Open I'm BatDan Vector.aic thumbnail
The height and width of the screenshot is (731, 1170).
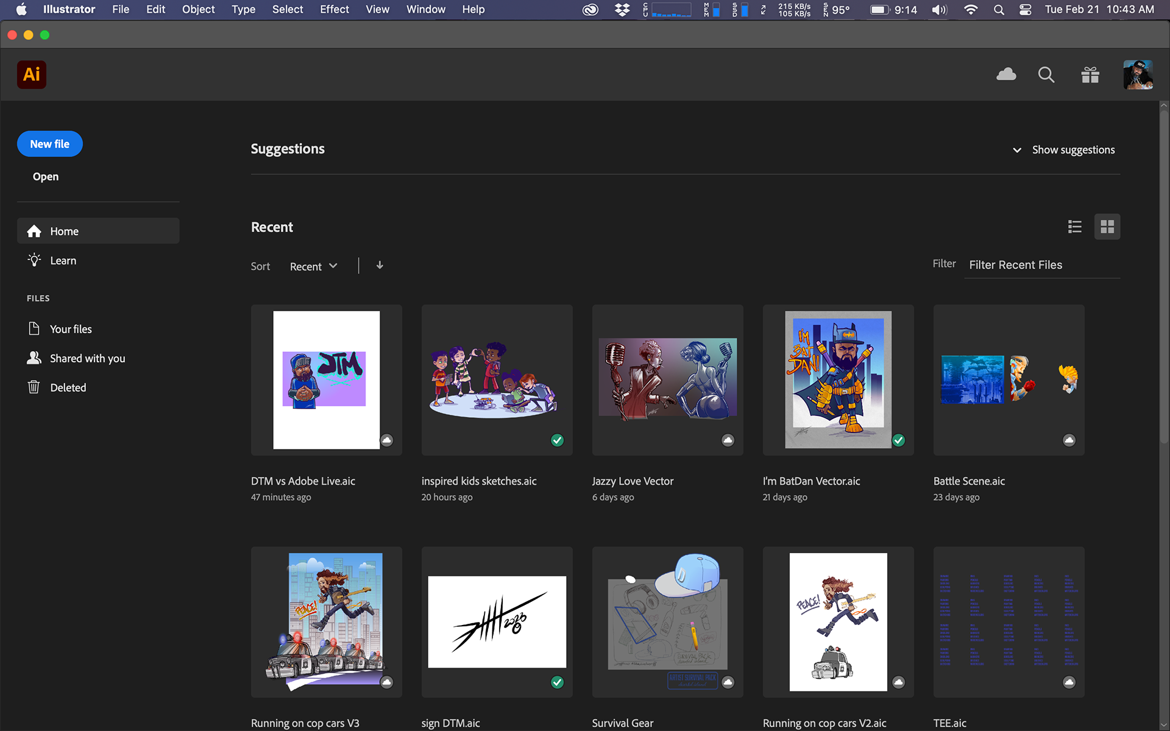838,380
